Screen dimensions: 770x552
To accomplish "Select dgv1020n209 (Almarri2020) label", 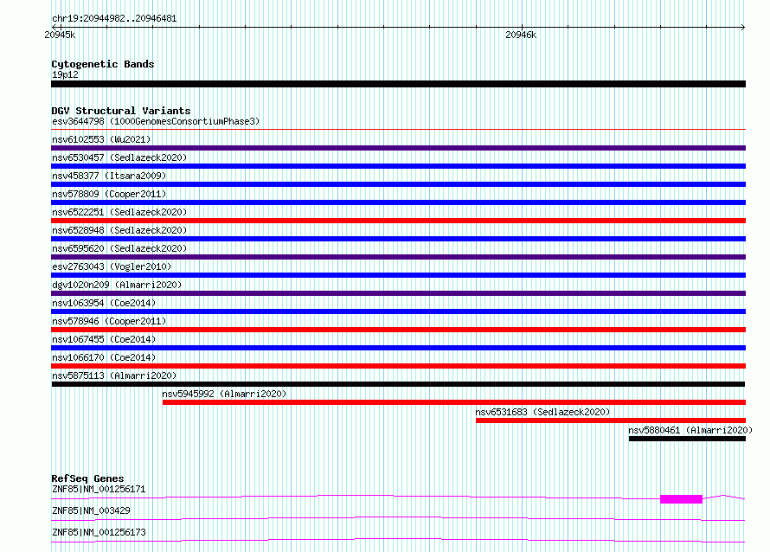I will pyautogui.click(x=117, y=285).
